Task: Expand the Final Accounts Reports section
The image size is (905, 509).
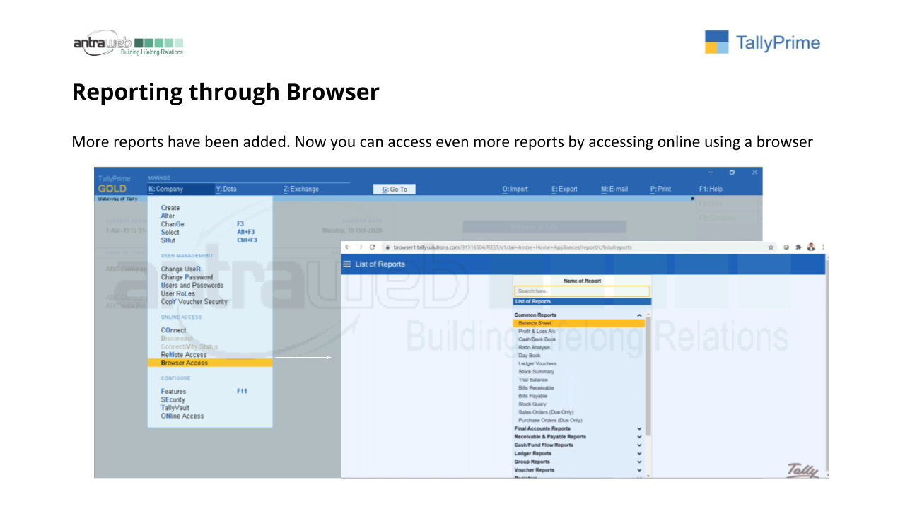Action: [639, 429]
